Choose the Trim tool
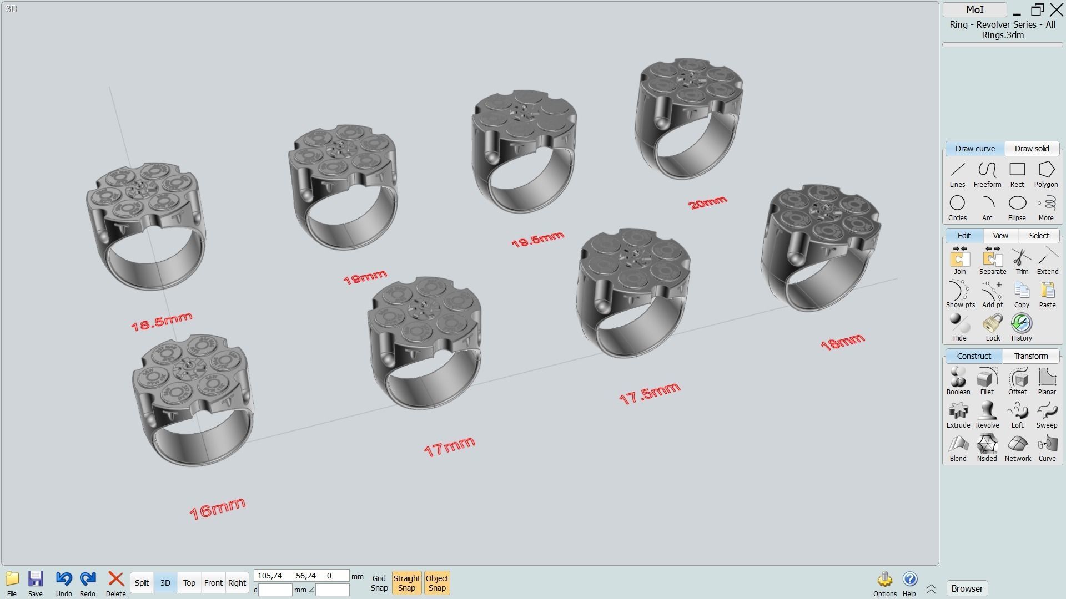Screen dimensions: 1066x599 [1022, 261]
